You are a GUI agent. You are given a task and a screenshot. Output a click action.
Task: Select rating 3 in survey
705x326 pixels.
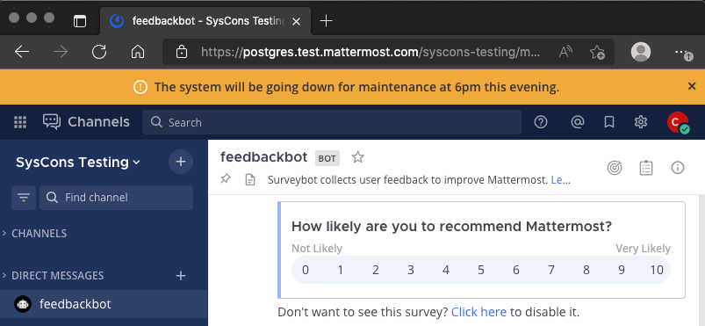pos(411,270)
